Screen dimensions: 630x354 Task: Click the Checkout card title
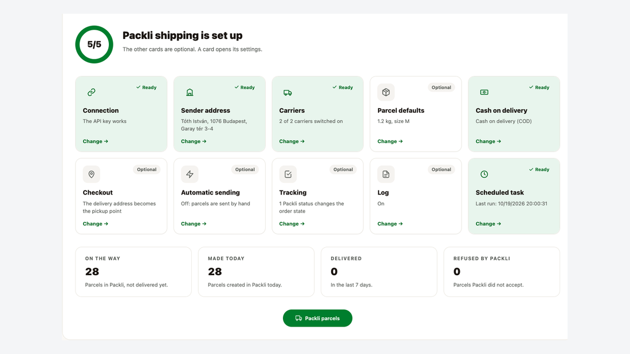coord(97,193)
